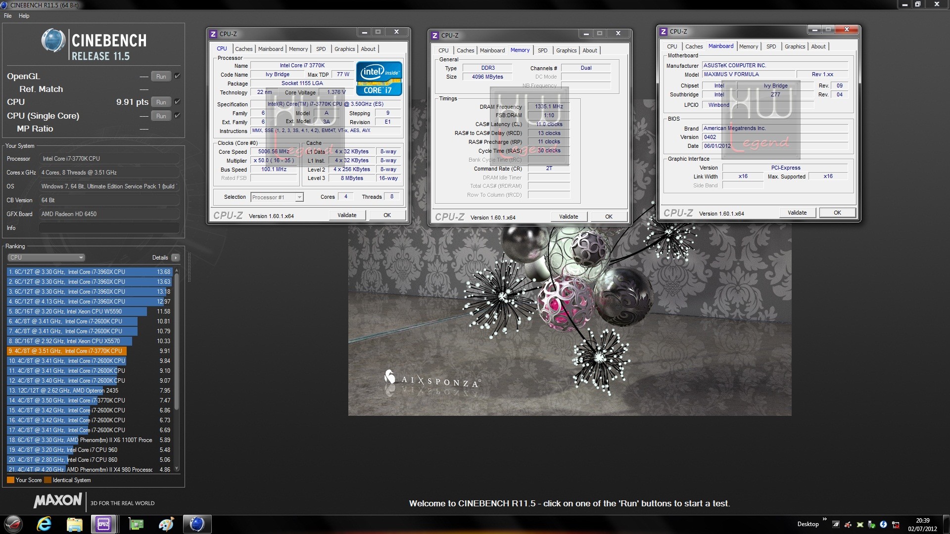
Task: Toggle the OpenGL test checkbox
Action: click(177, 76)
